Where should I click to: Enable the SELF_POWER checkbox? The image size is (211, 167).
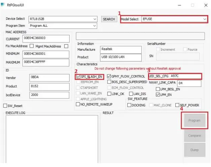pyautogui.click(x=177, y=105)
